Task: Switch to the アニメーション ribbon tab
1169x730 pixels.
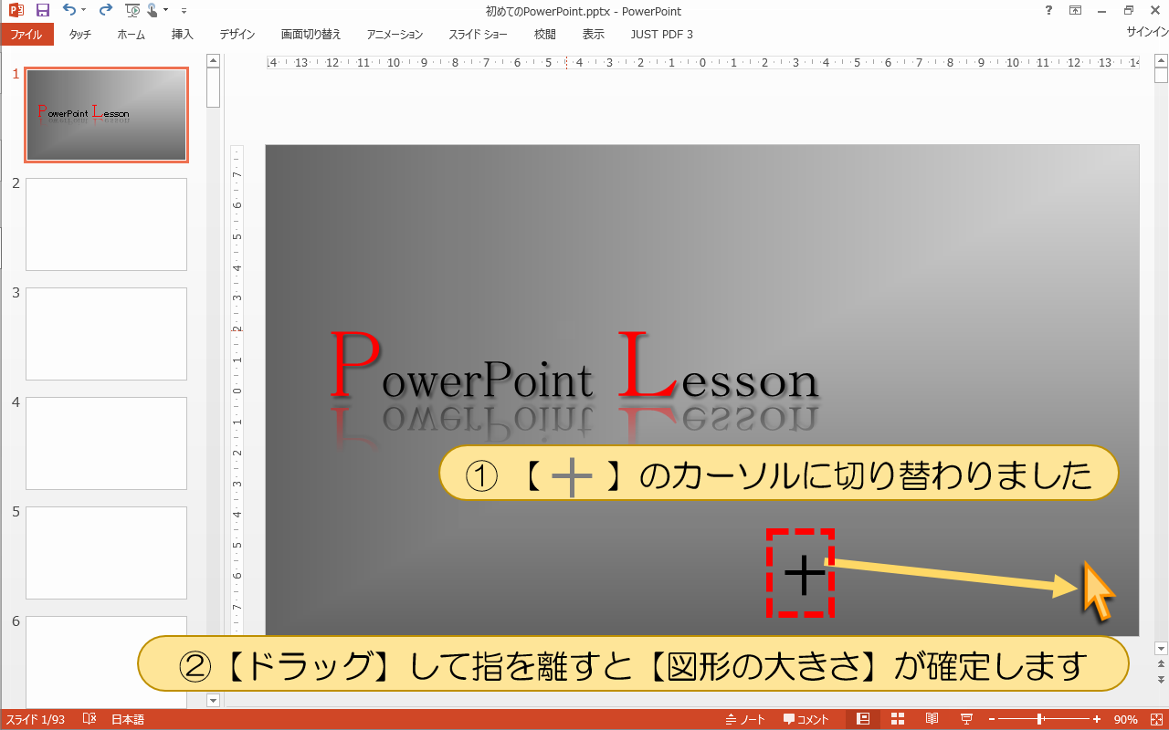Action: coord(395,35)
